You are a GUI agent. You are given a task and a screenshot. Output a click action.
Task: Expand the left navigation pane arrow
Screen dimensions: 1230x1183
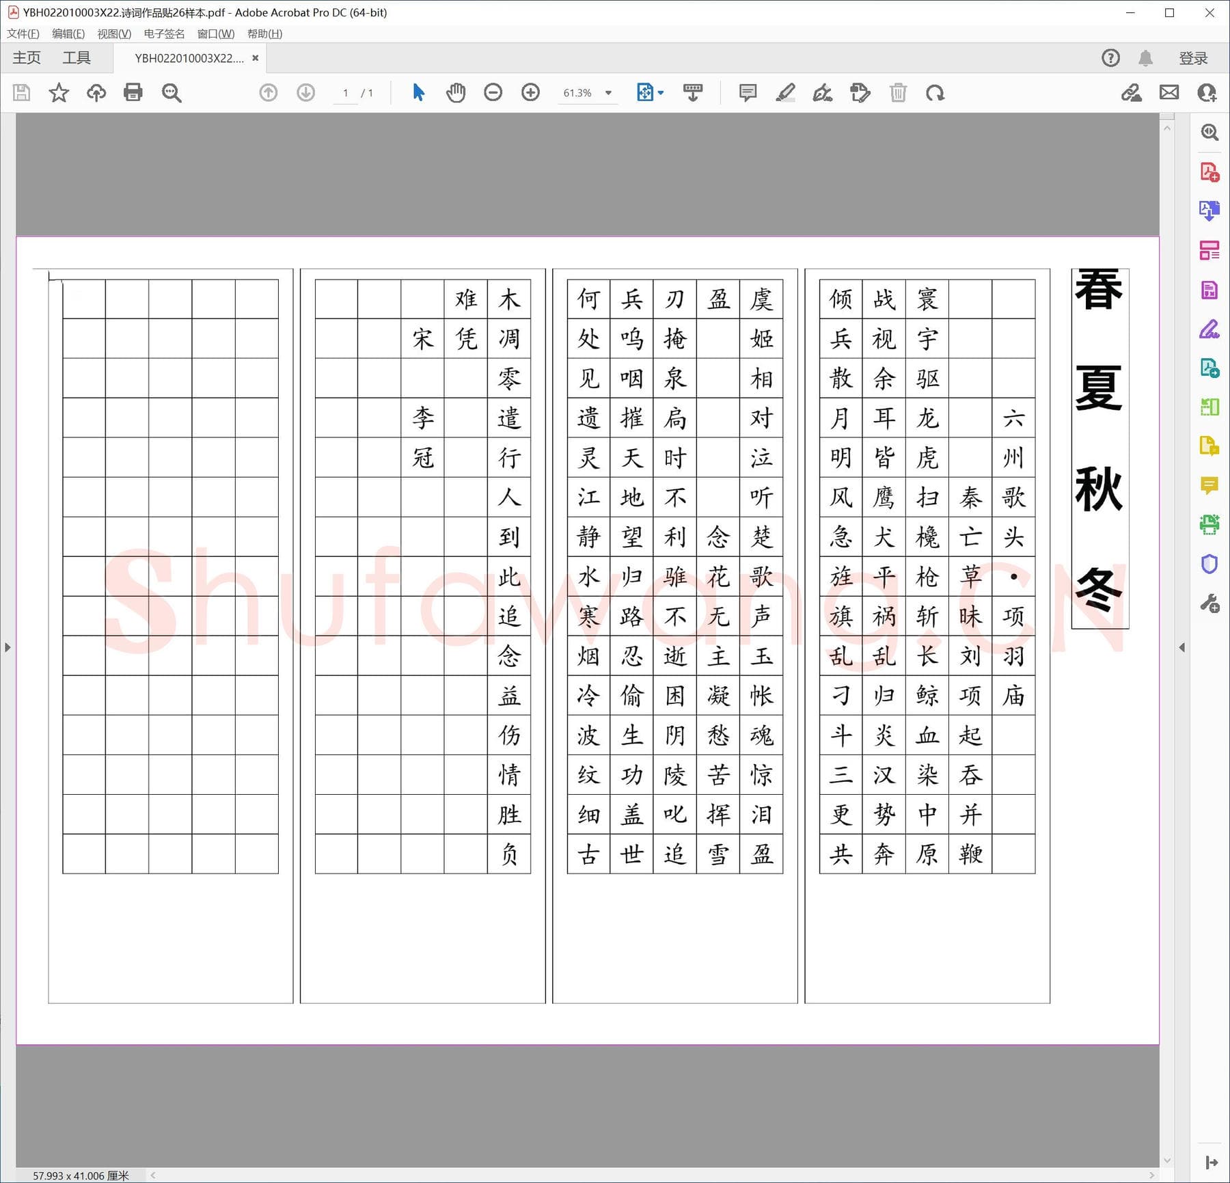8,647
